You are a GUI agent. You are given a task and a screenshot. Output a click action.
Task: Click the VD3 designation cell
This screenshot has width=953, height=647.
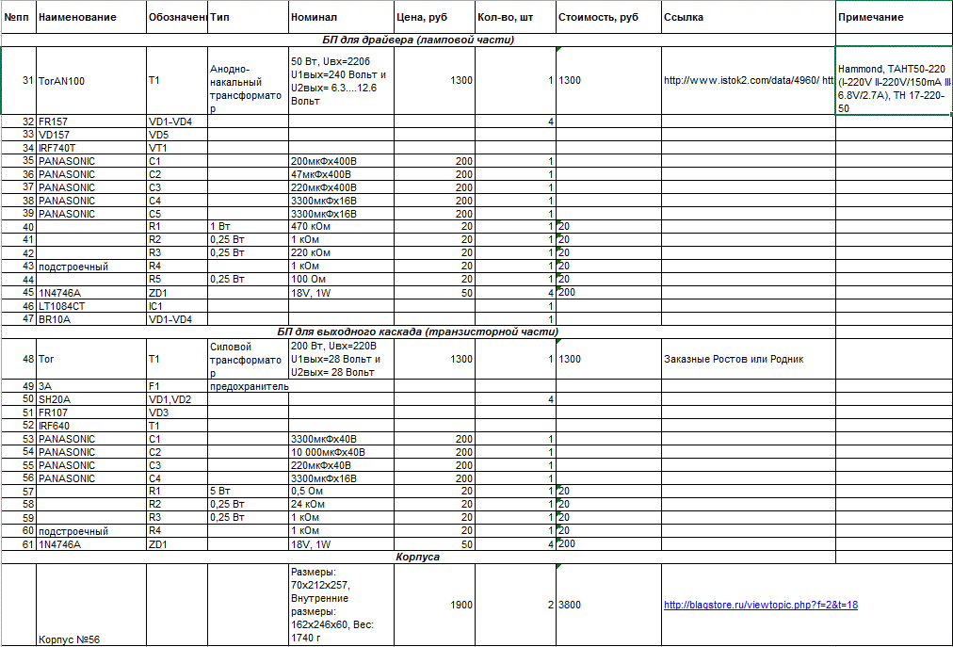pos(177,412)
